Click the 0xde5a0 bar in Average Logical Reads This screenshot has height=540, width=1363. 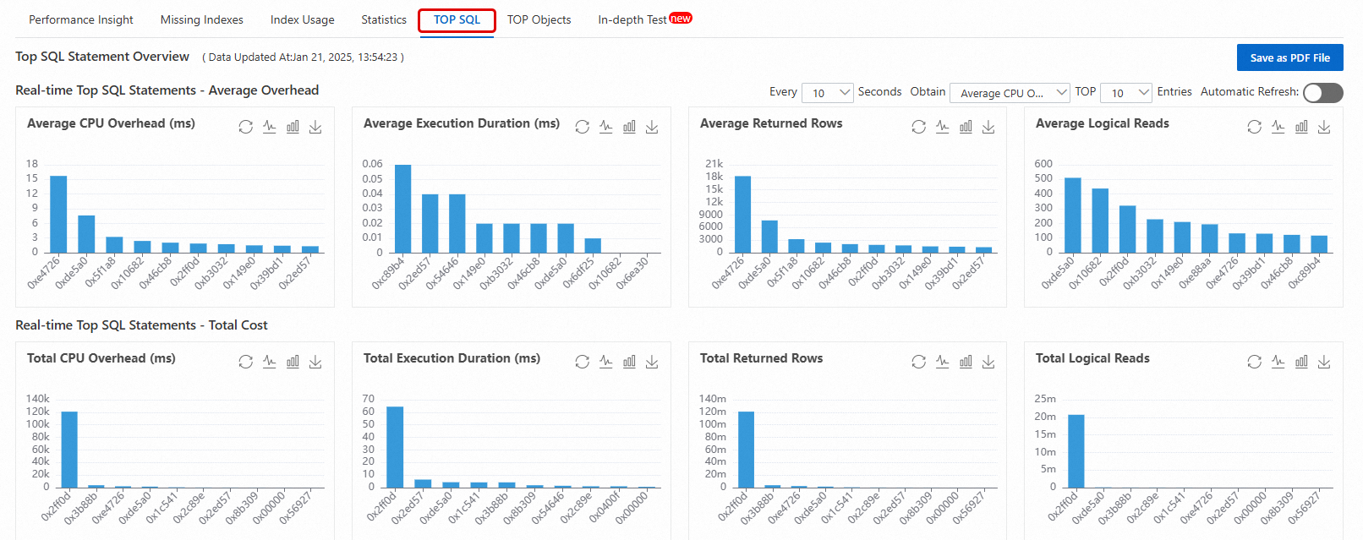click(x=1073, y=215)
